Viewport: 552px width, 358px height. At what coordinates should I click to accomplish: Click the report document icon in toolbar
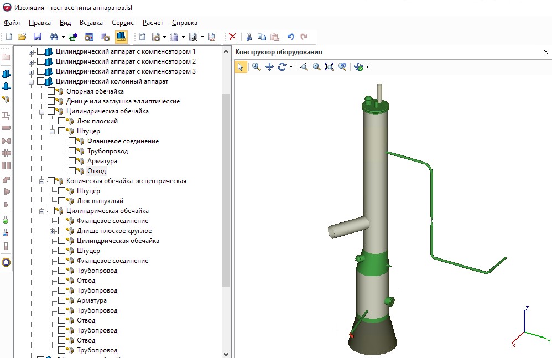click(143, 37)
